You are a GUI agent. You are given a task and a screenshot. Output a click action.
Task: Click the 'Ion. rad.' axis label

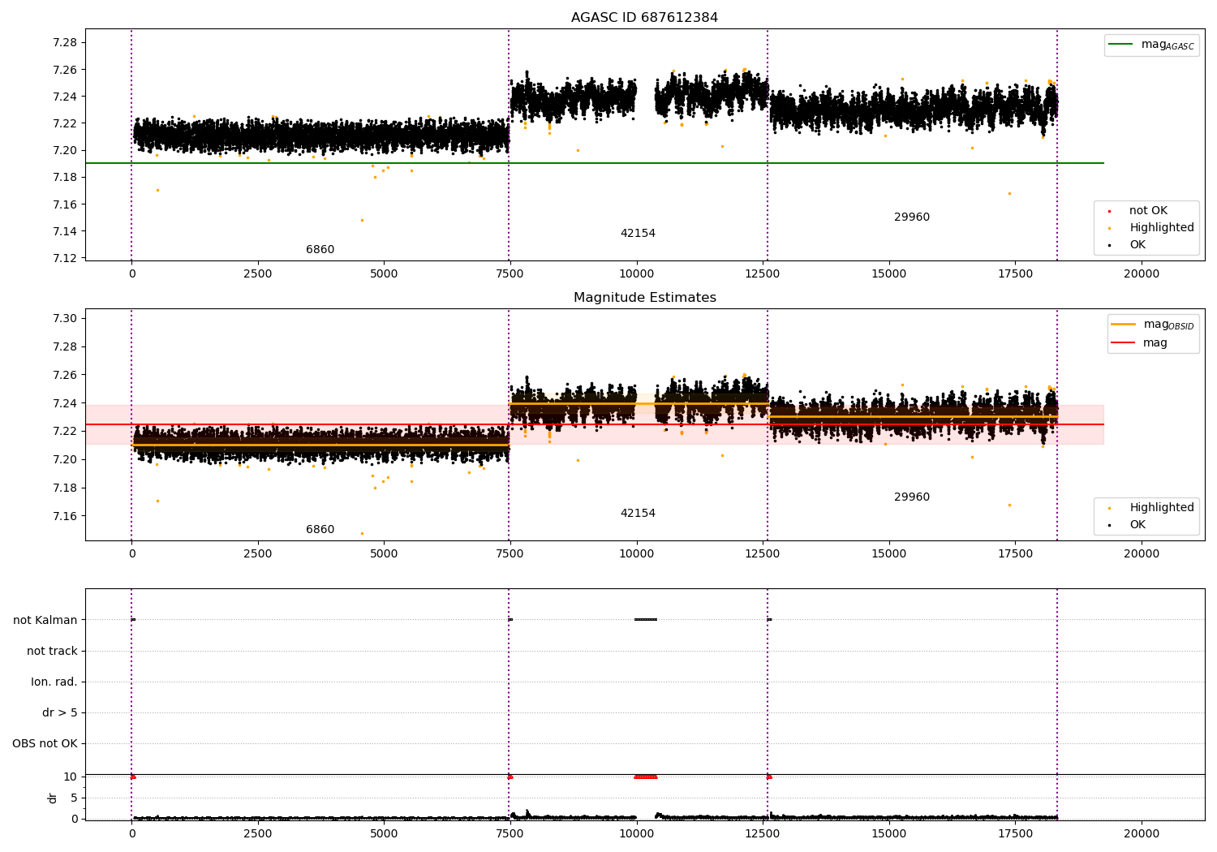pos(54,682)
